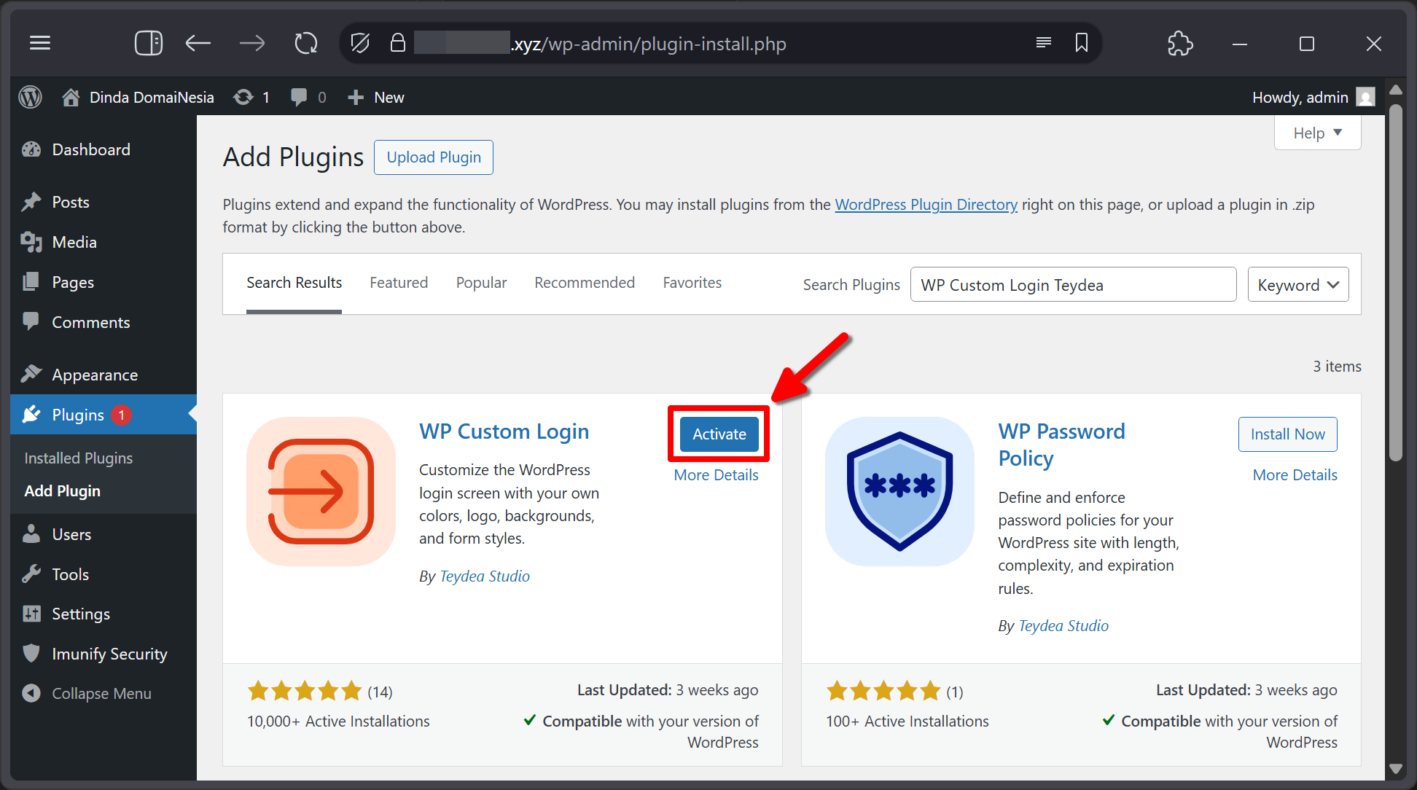The image size is (1417, 790).
Task: Install WP Password Policy now
Action: click(1287, 434)
